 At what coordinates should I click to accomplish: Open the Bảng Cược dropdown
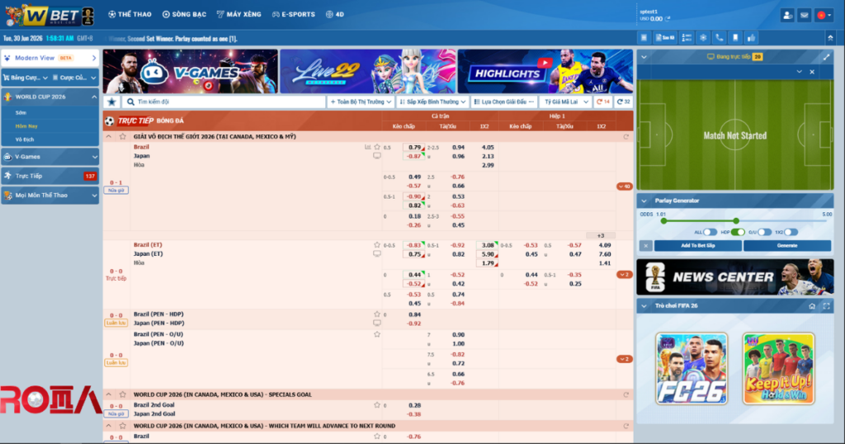[26, 78]
